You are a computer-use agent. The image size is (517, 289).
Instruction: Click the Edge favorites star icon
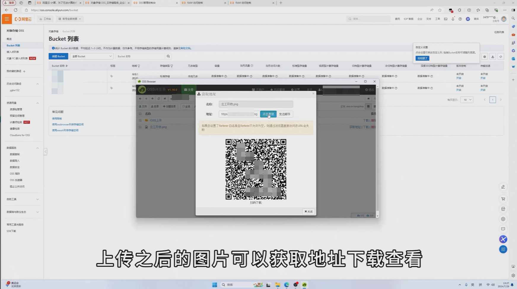tap(440, 10)
